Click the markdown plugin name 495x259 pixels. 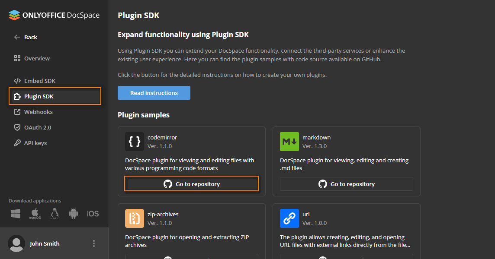point(317,137)
